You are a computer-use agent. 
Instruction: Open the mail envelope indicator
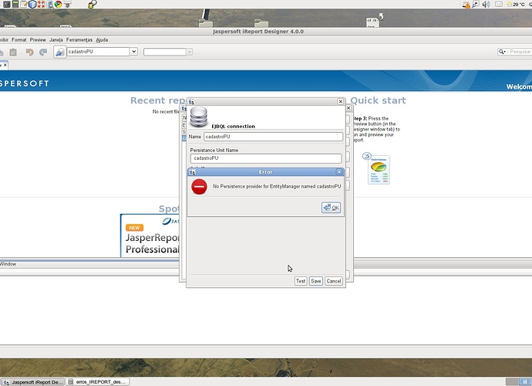click(498, 4)
